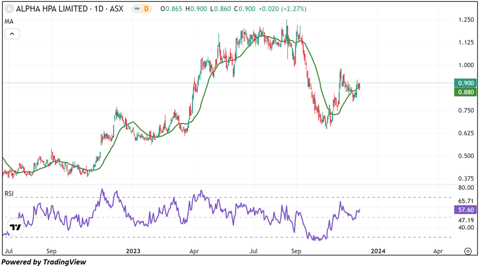Image resolution: width=479 pixels, height=266 pixels.
Task: Click the 57.60 RSI value tag
Action: pos(465,210)
